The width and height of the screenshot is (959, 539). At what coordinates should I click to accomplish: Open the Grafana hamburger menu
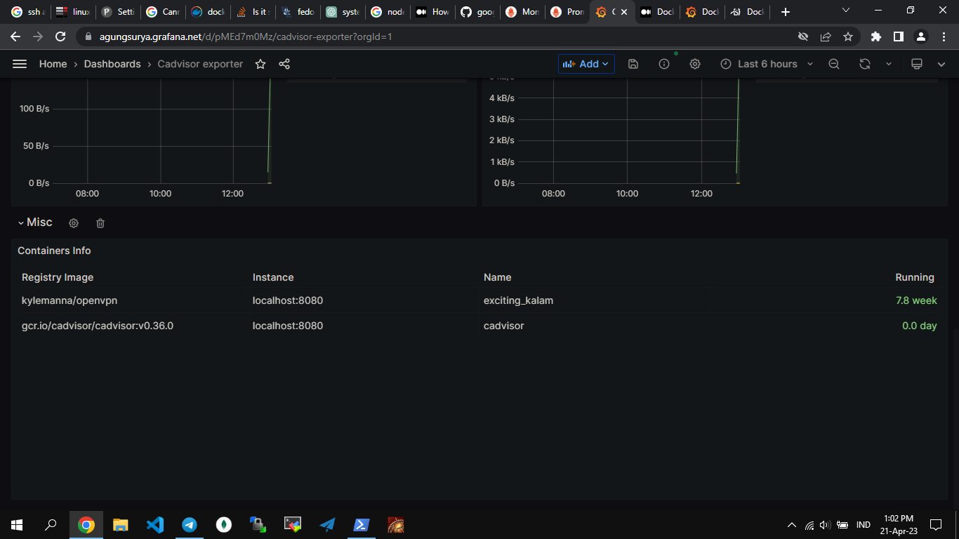click(x=20, y=64)
